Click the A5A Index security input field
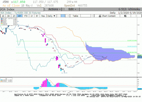Screen dimensions: 142x102 coord(22,9)
